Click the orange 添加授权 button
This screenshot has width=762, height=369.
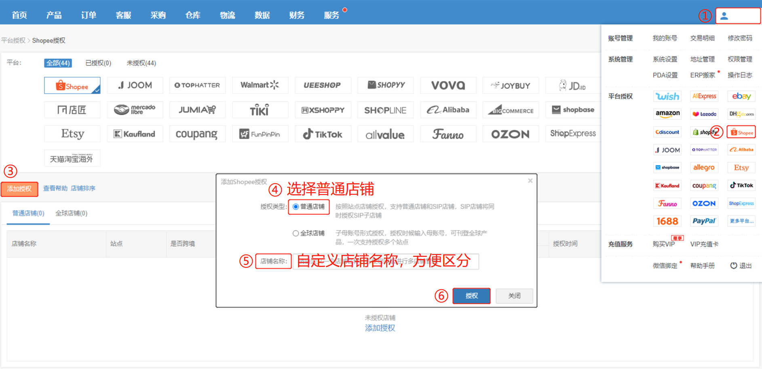(x=19, y=189)
